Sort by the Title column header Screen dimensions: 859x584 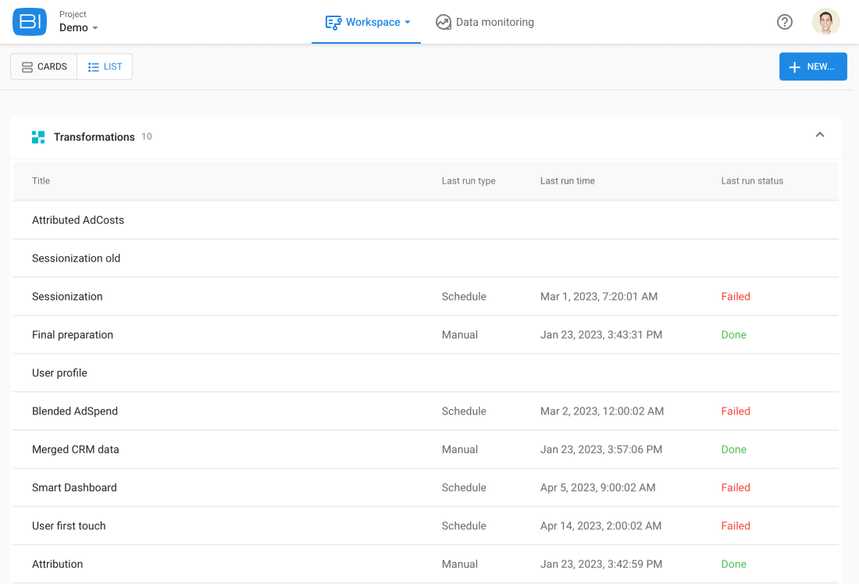click(41, 181)
